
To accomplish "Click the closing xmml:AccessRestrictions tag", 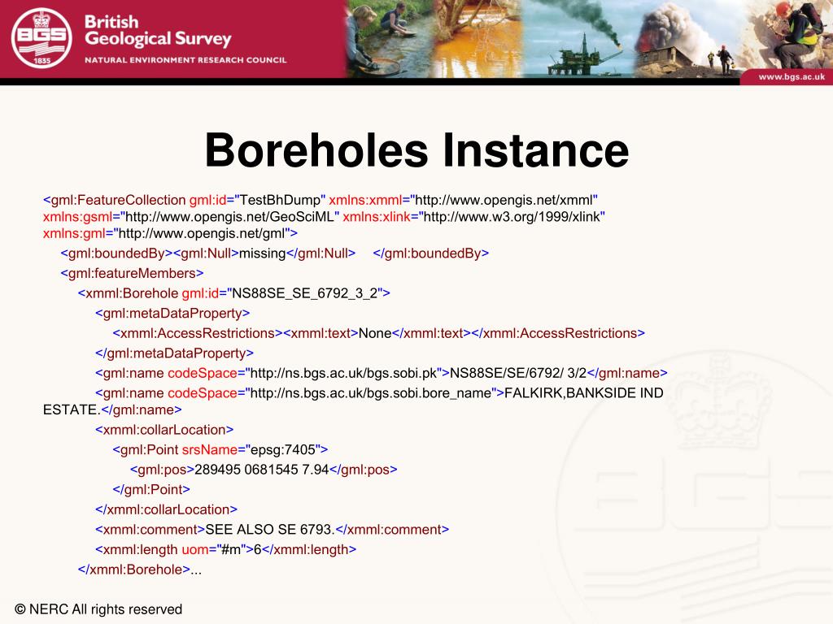I will click(558, 333).
